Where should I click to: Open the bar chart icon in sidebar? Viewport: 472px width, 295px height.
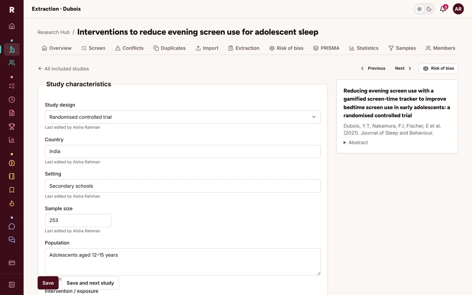(12, 140)
